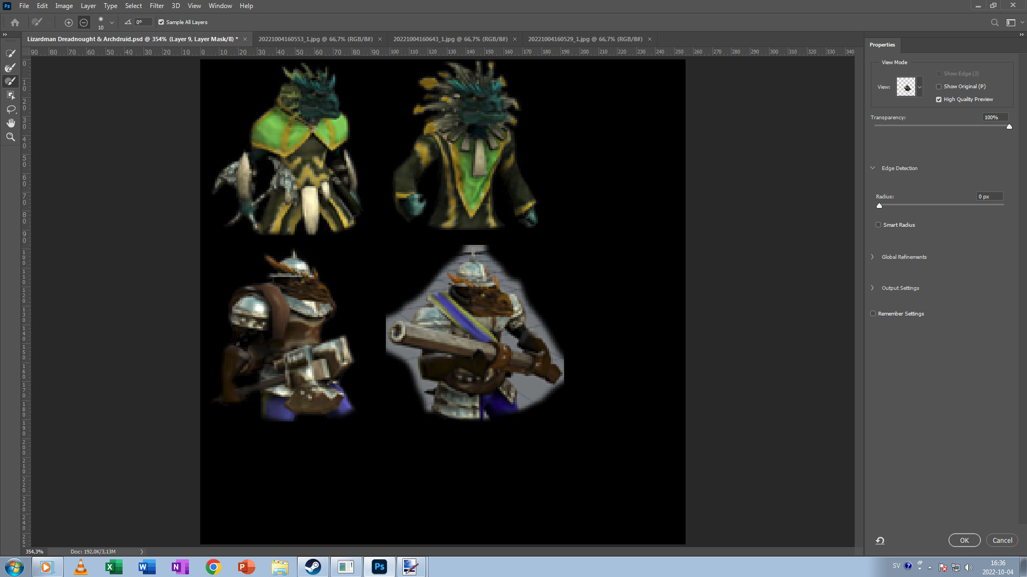Click the Home icon in options bar
Viewport: 1027px width, 577px height.
15,22
